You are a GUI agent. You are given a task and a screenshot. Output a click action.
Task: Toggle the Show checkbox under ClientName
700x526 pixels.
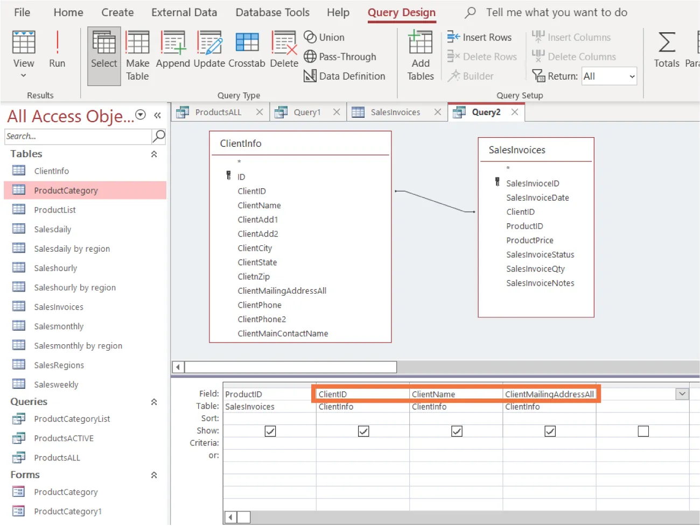tap(457, 430)
